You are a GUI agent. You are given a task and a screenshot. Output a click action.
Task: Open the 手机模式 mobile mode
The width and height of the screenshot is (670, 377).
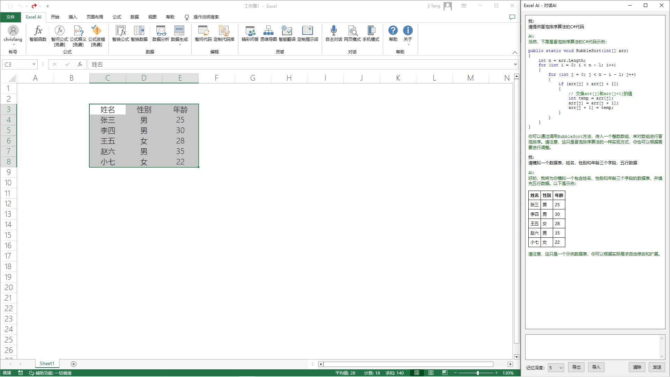(371, 31)
